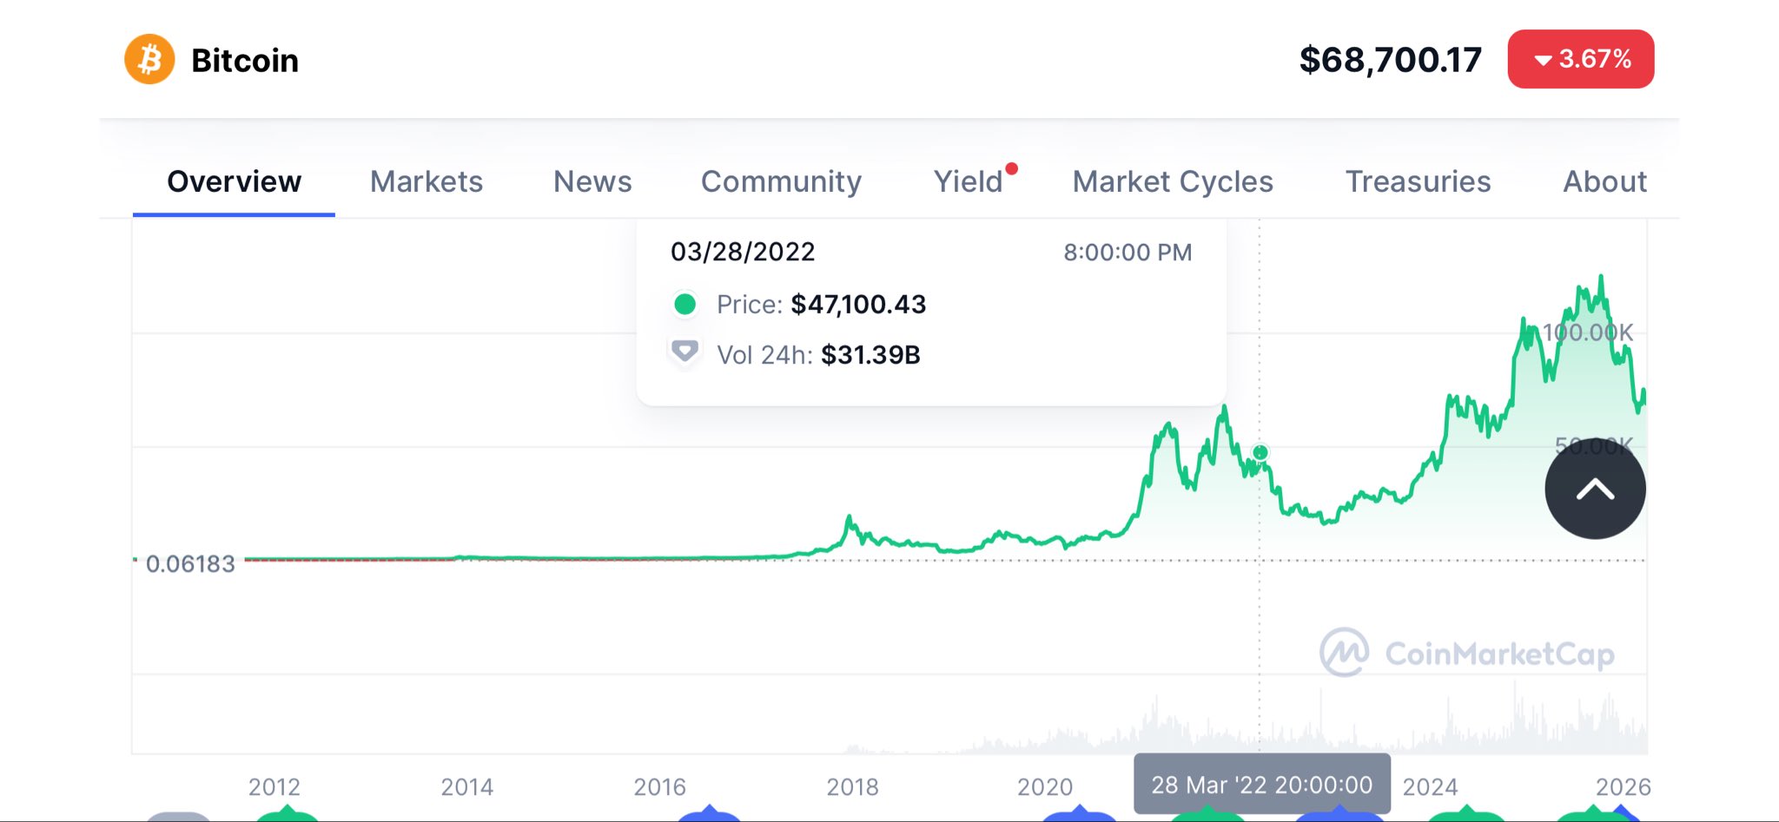The height and width of the screenshot is (822, 1779).
Task: Click the green event marker below 2012
Action: click(x=287, y=814)
